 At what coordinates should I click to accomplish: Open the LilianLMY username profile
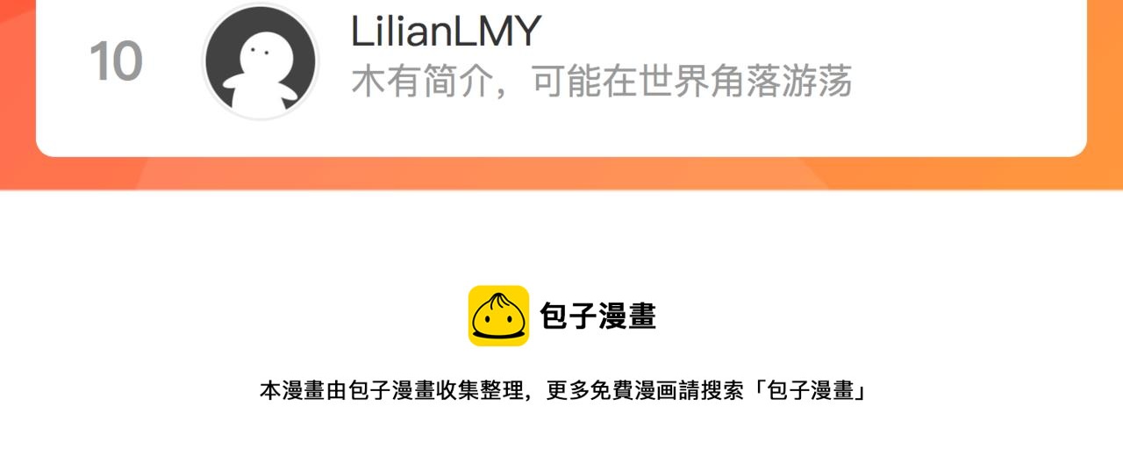[x=446, y=32]
